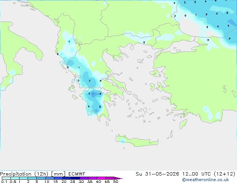Screen dimensions: 237x183
Task: Click the "ECMWF" model name
Action: pos(77,174)
